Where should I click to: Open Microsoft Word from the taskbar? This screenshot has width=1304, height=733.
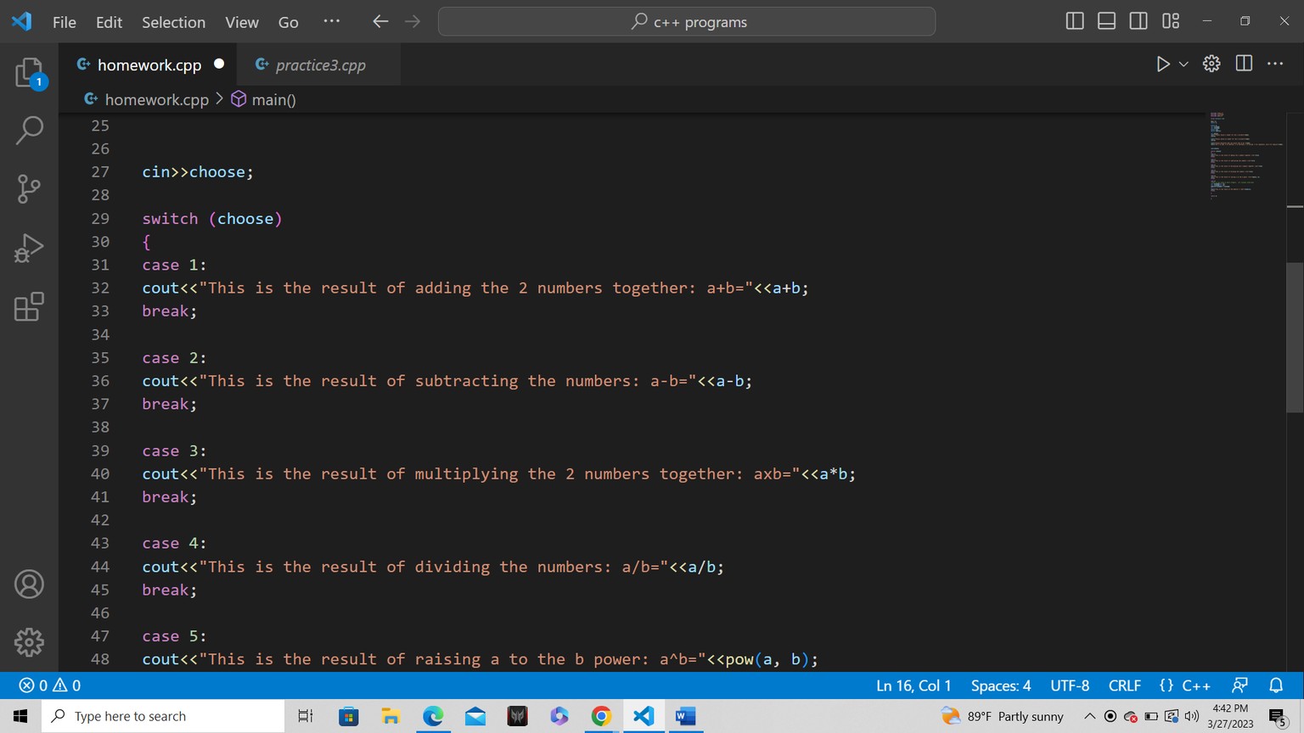point(684,716)
